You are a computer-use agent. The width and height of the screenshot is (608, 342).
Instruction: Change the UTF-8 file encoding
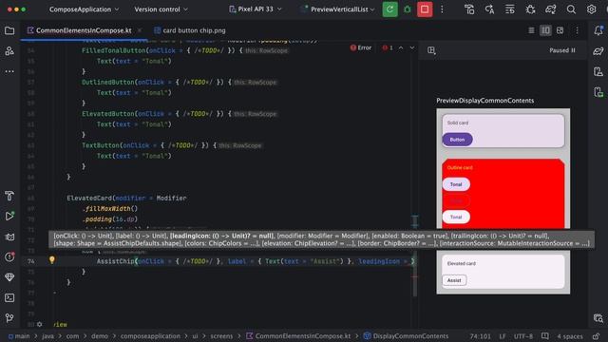(x=523, y=336)
